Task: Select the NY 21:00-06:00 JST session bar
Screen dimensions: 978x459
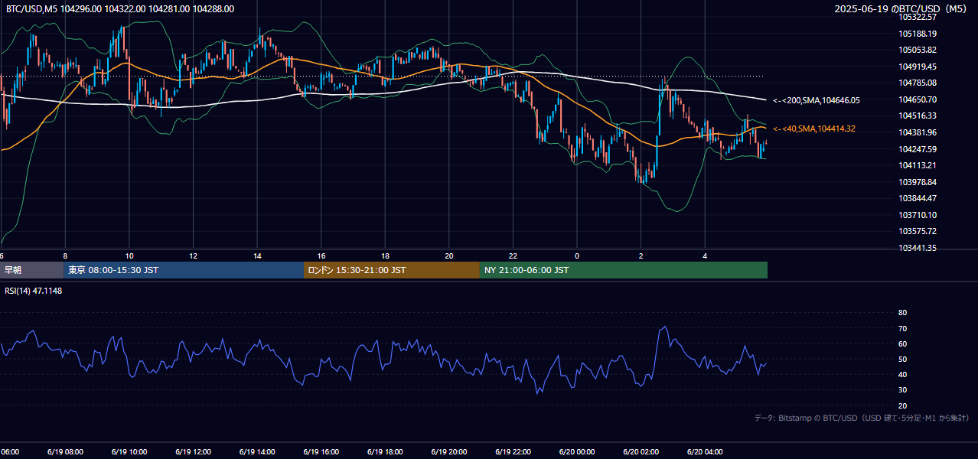Action: pos(624,270)
